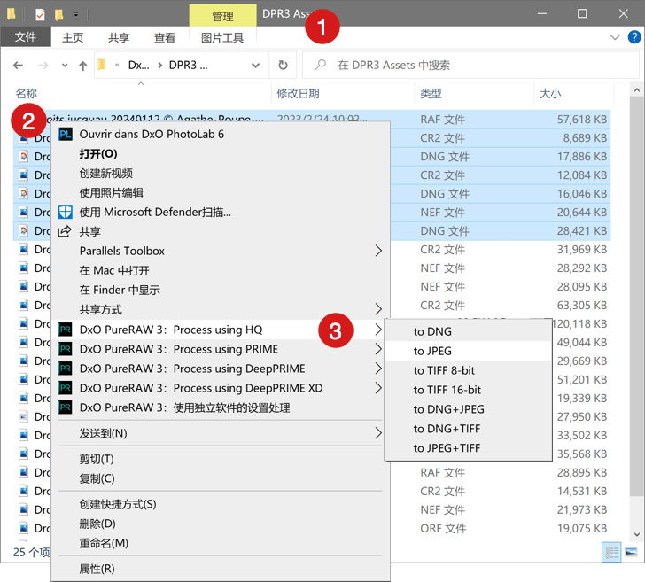Expand the Parallels Toolbox submenu
Image resolution: width=645 pixels, height=582 pixels.
pyautogui.click(x=378, y=251)
